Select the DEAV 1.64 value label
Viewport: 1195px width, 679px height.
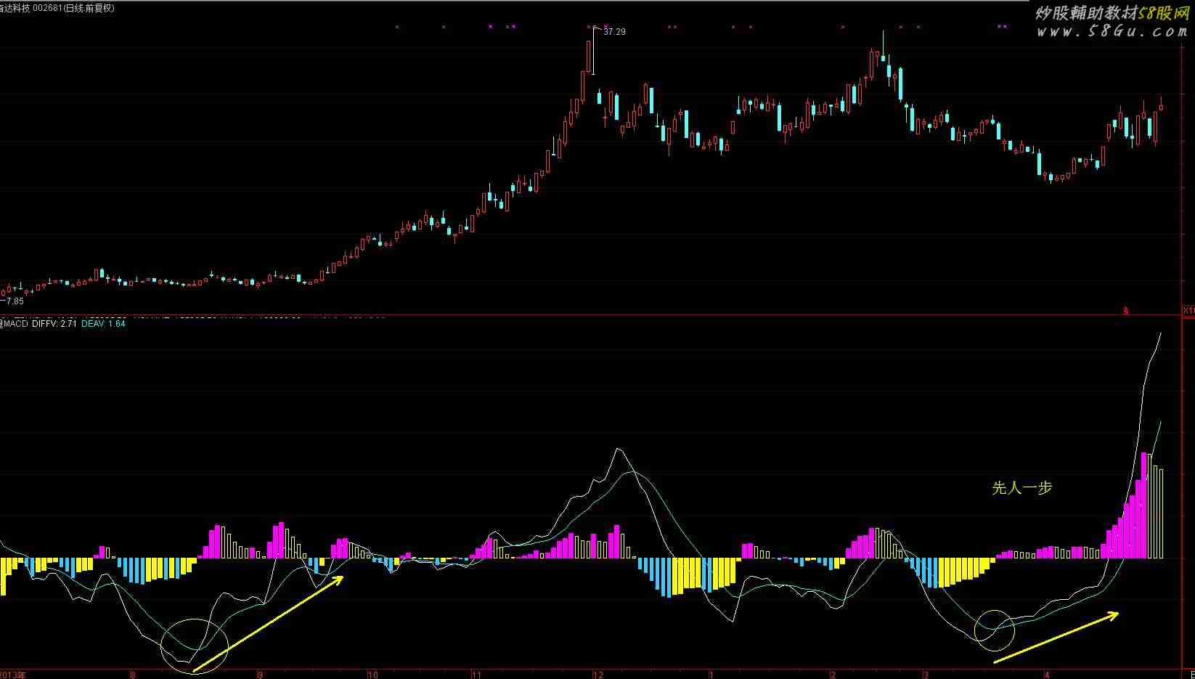coord(103,324)
